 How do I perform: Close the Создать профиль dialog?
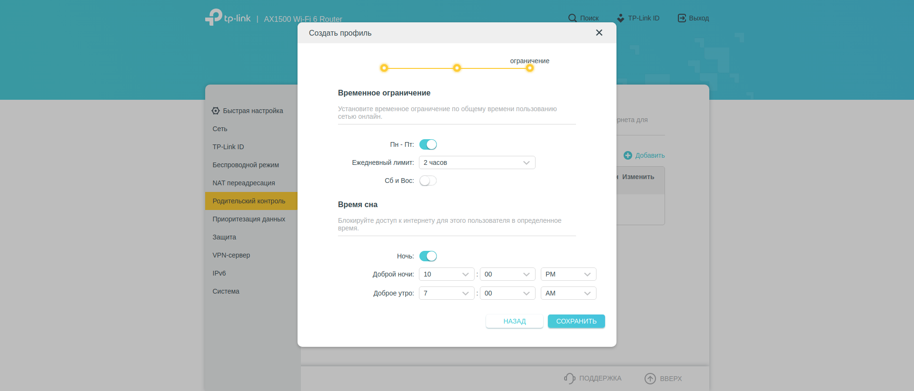click(x=599, y=33)
